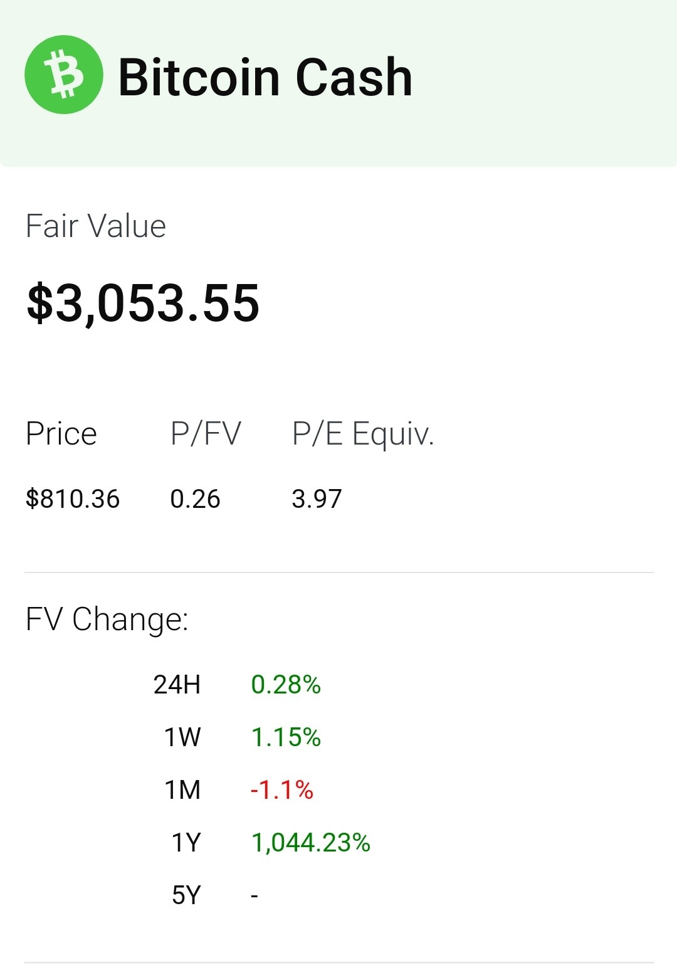The width and height of the screenshot is (677, 965).
Task: Select the Price column header
Action: (61, 433)
